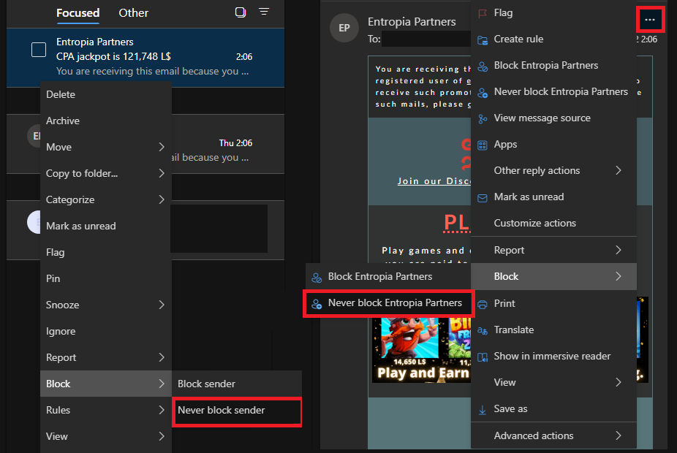Viewport: 677px width, 453px height.
Task: Click the Mark as unread envelope icon
Action: coord(483,197)
